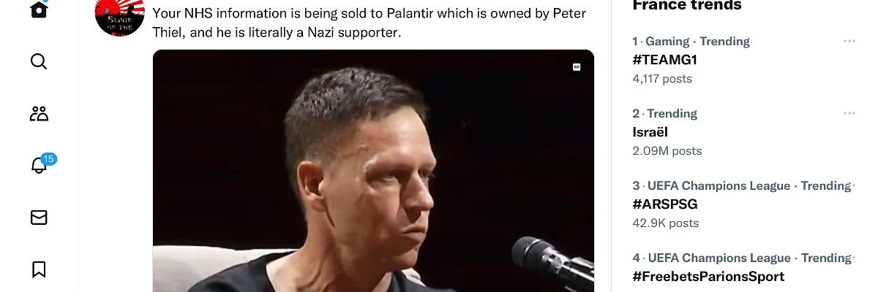Go to Home via house icon
878x292 pixels.
point(39,9)
